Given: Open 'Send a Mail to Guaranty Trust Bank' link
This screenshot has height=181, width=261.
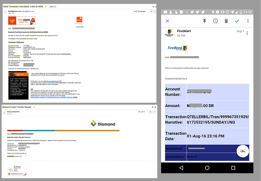Looking at the screenshot, I should click(54, 97).
